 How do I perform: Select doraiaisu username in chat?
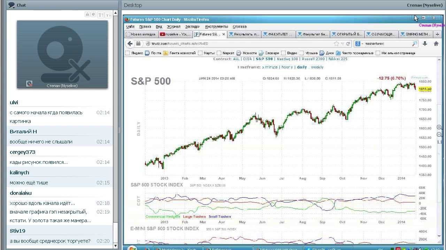tap(21, 193)
